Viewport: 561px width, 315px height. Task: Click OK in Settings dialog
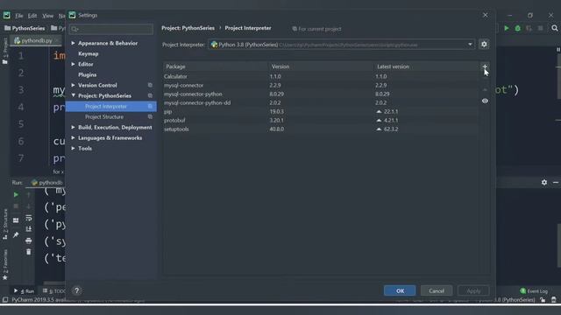(x=400, y=290)
